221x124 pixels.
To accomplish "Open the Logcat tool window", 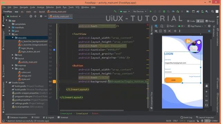I will pyautogui.click(x=48, y=117).
